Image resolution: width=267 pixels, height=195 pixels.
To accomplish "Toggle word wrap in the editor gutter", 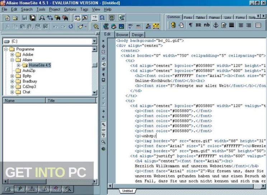I will click(x=103, y=59).
